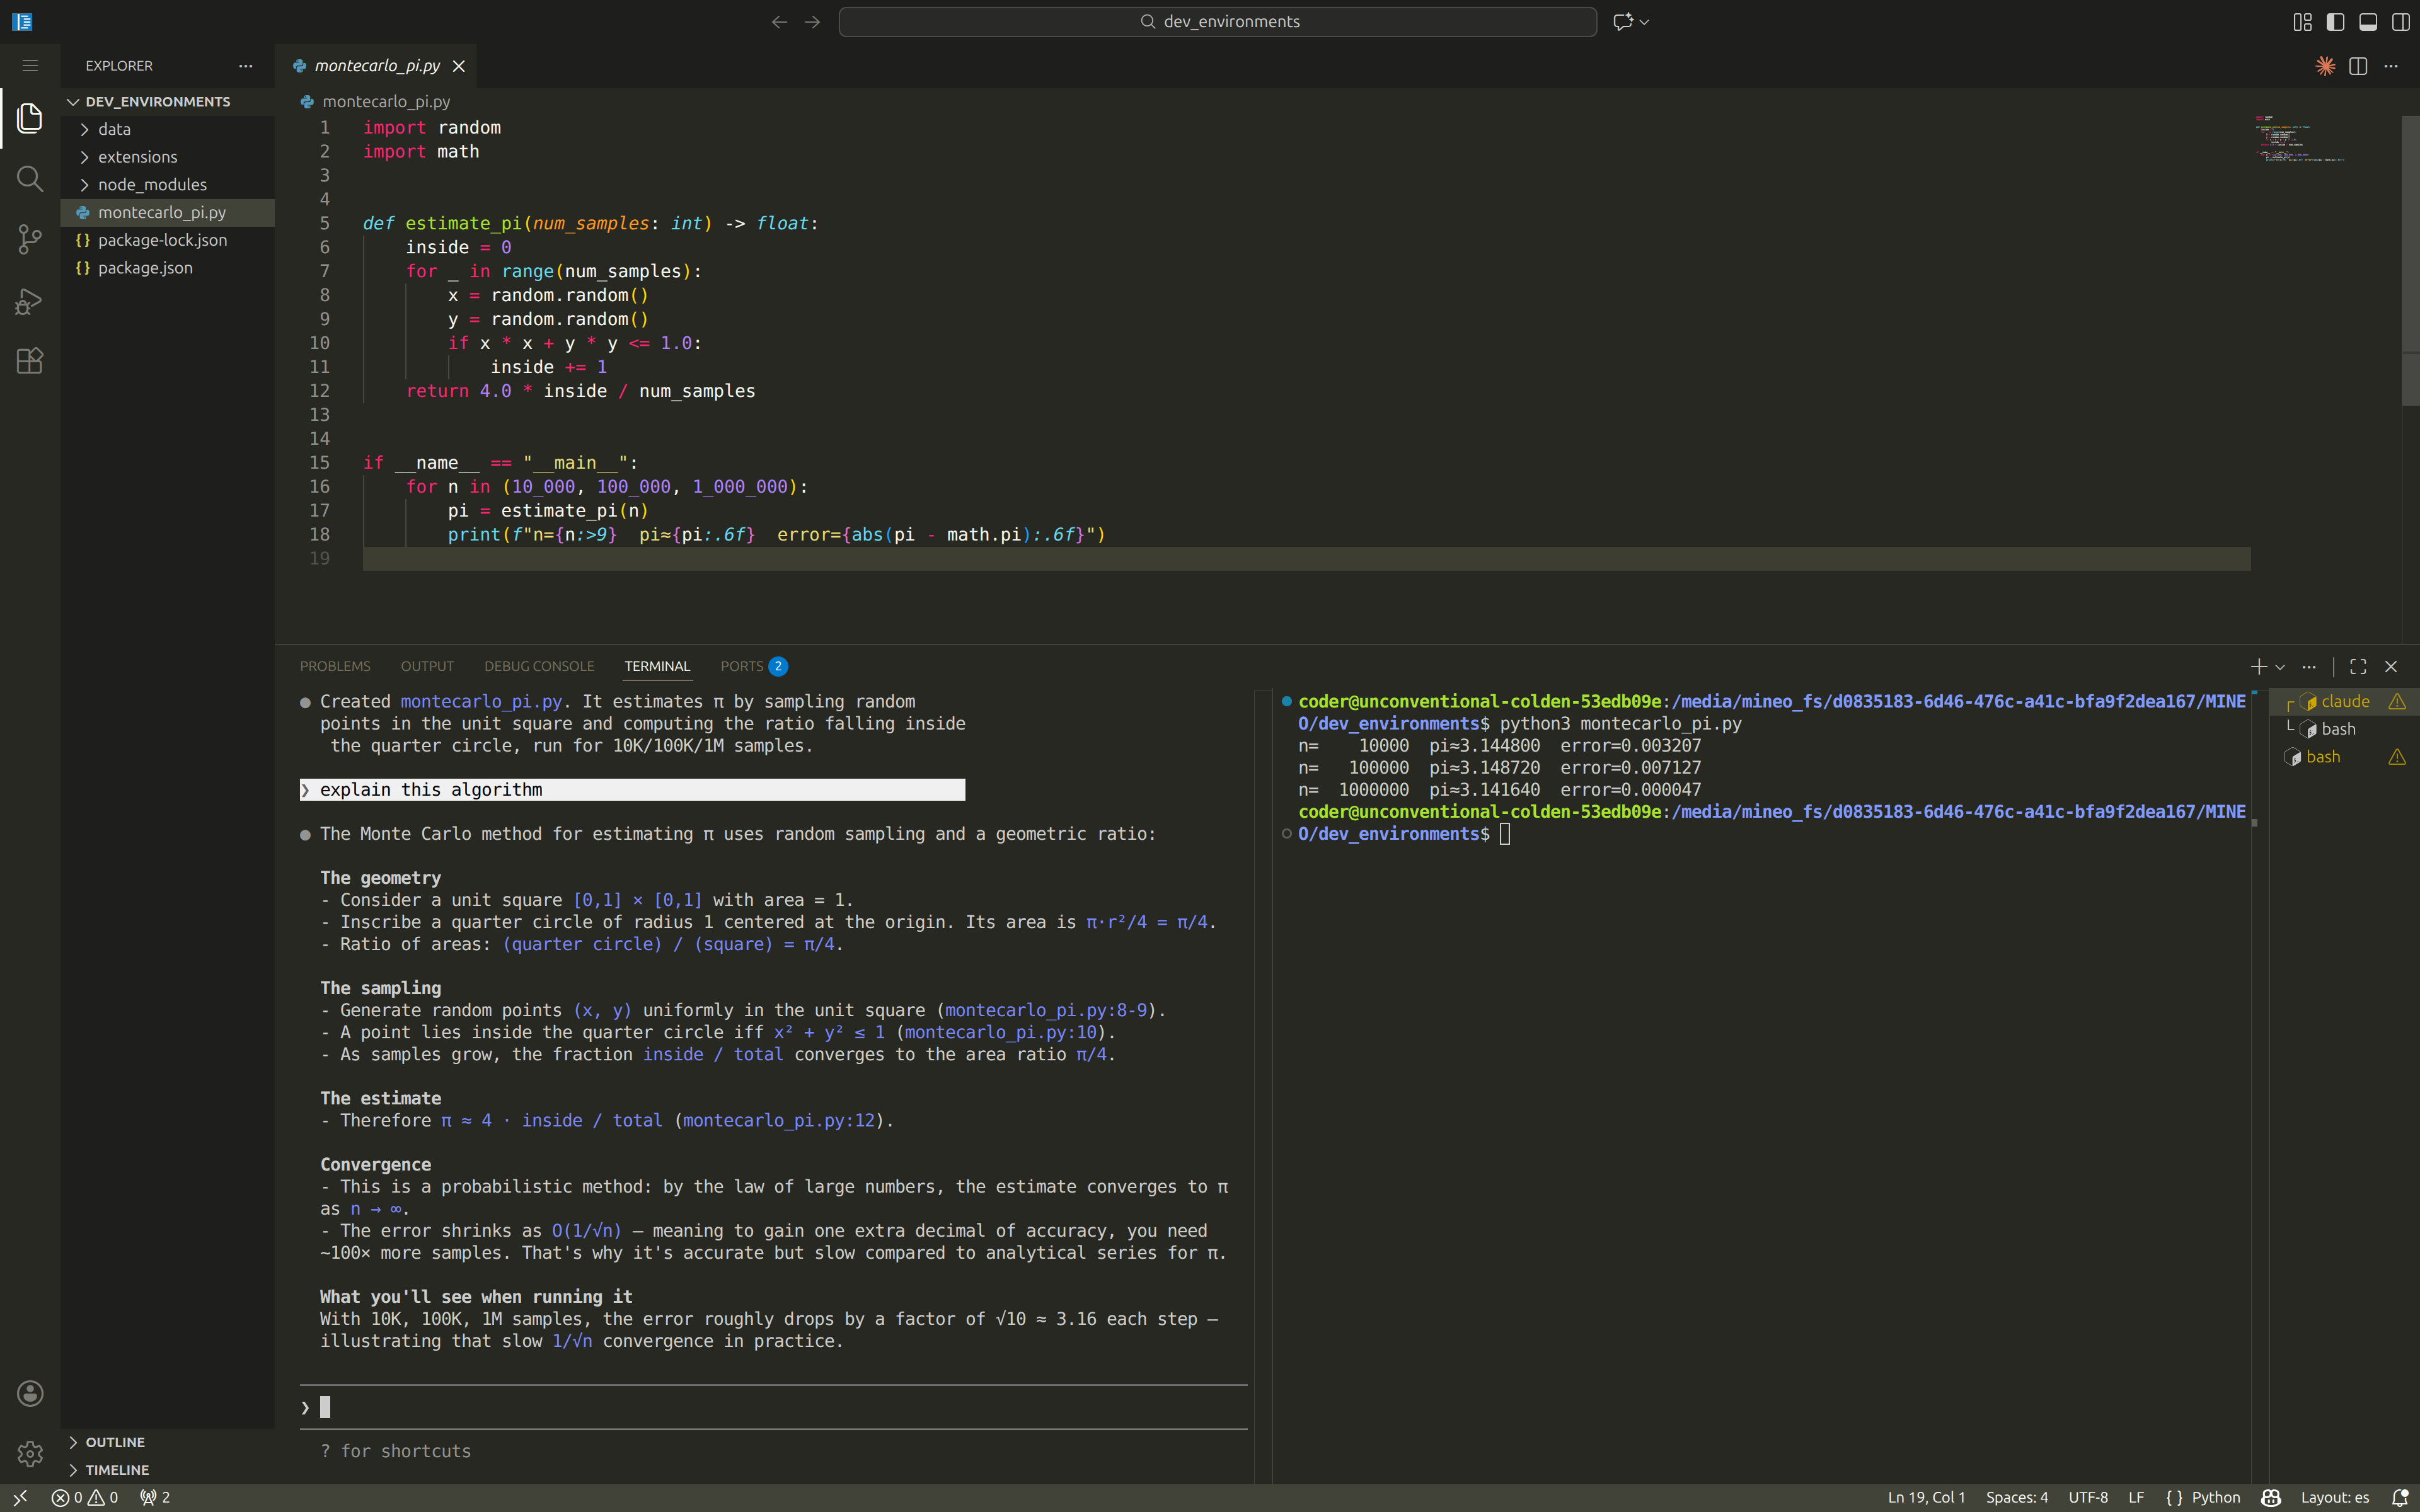Click the orange Claude spark icon above the editor
The image size is (2420, 1512).
pos(2325,66)
